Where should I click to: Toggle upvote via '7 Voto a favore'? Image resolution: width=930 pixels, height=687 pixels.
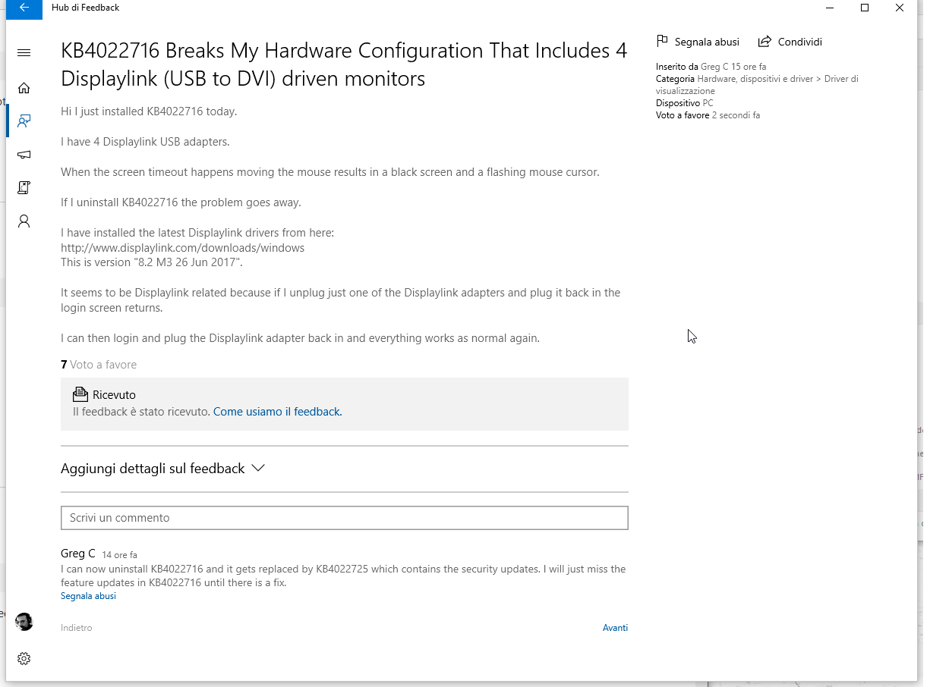pyautogui.click(x=99, y=365)
